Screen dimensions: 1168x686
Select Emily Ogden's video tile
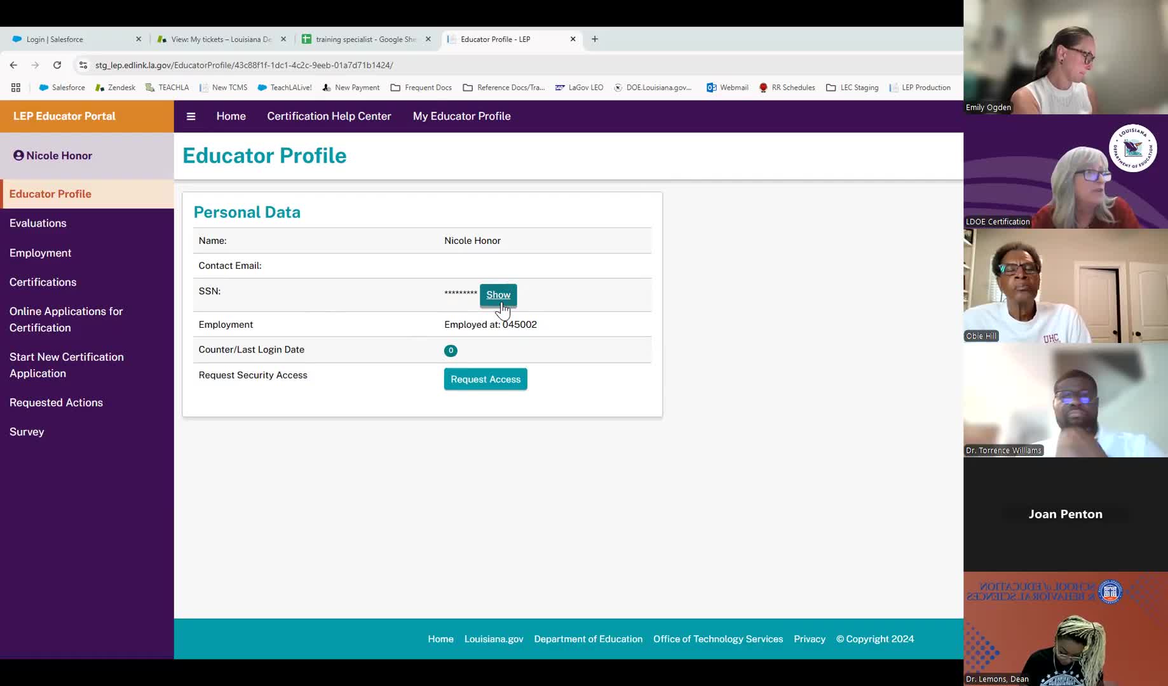[x=1066, y=57]
